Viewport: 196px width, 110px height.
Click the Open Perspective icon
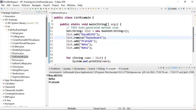[x=166, y=9]
